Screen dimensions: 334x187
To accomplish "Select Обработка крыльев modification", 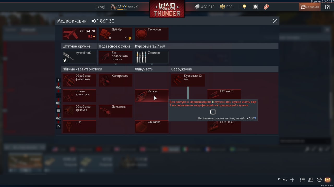I will (x=79, y=111).
